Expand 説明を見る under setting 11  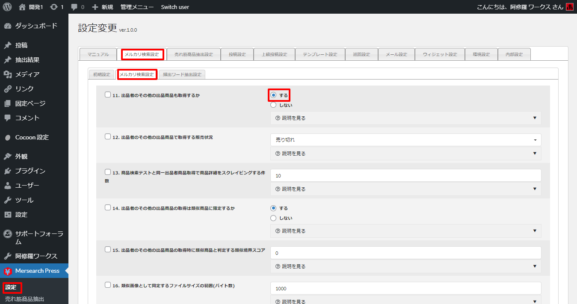405,118
